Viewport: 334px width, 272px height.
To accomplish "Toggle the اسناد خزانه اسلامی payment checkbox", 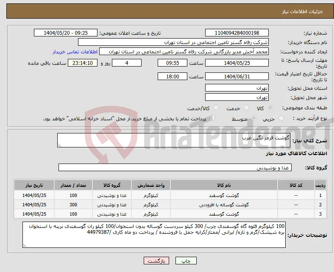I will (x=212, y=118).
